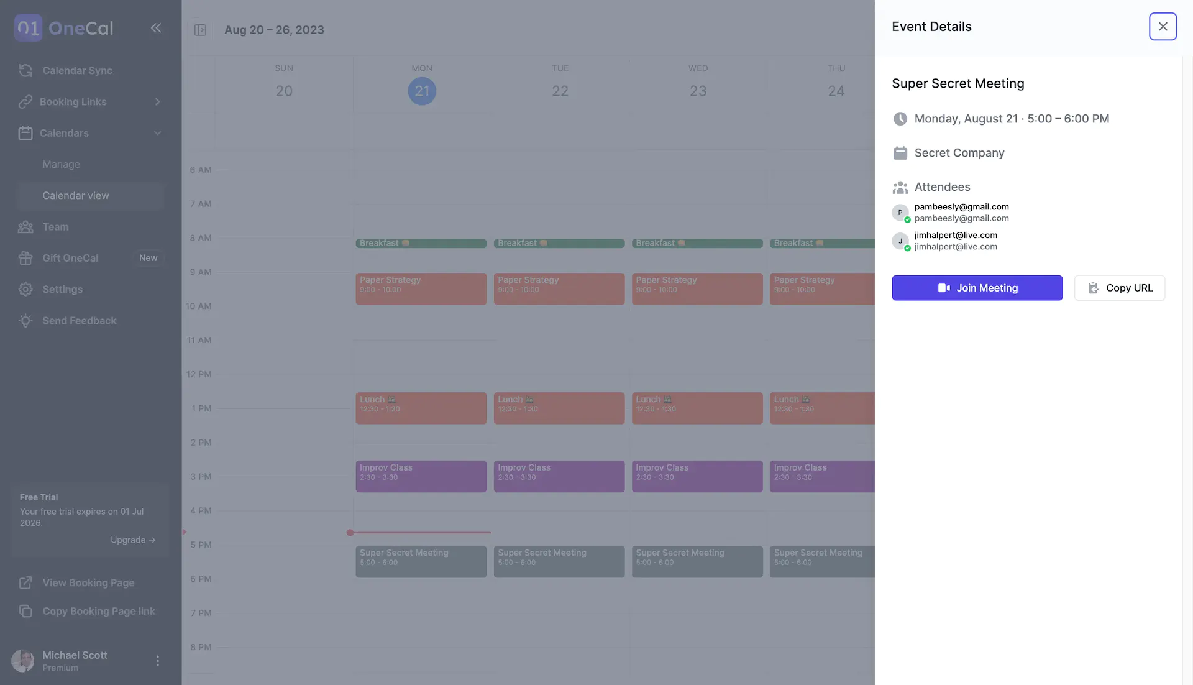This screenshot has width=1193, height=685.
Task: Click the Send Feedback icon in sidebar
Action: [25, 320]
